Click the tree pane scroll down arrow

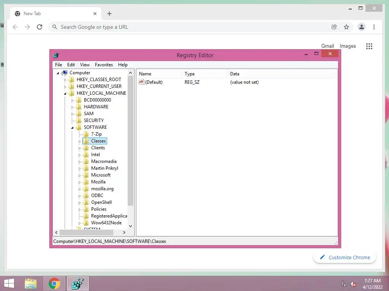[x=131, y=226]
